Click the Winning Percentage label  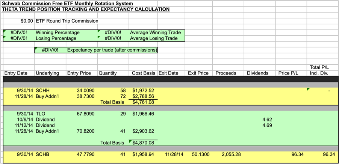tap(58, 33)
